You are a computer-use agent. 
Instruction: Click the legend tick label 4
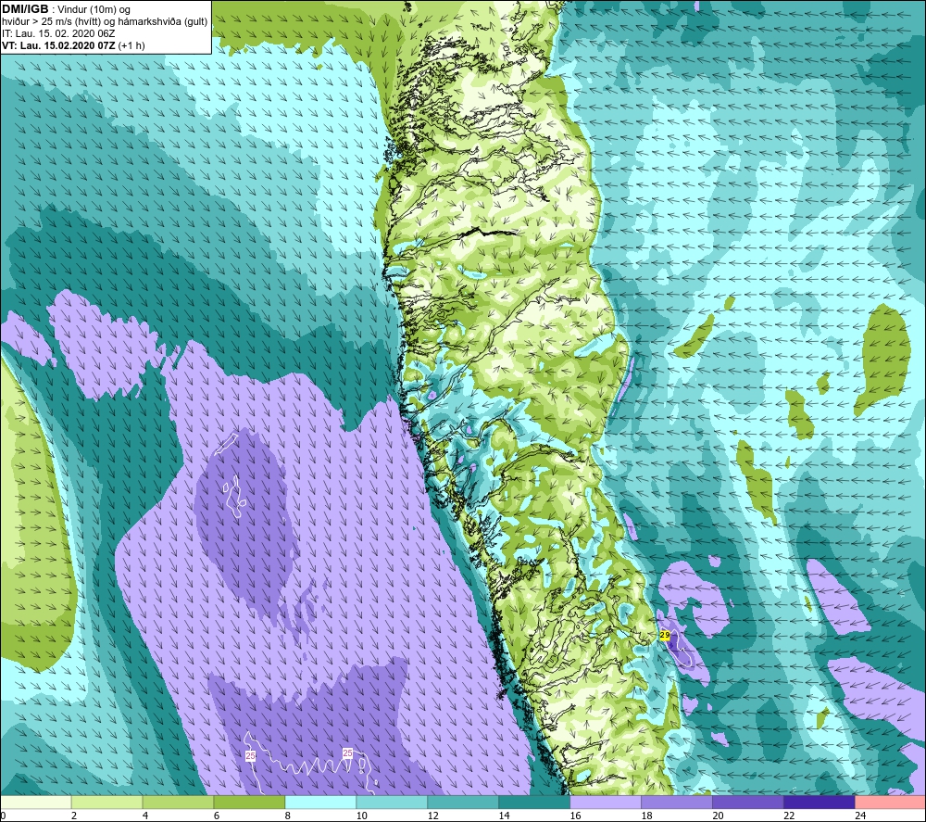coord(145,816)
